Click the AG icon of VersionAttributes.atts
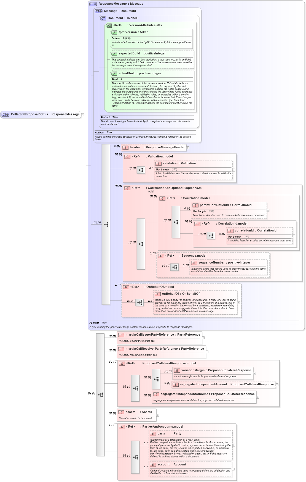This screenshot has width=306, height=482. tap(109, 25)
